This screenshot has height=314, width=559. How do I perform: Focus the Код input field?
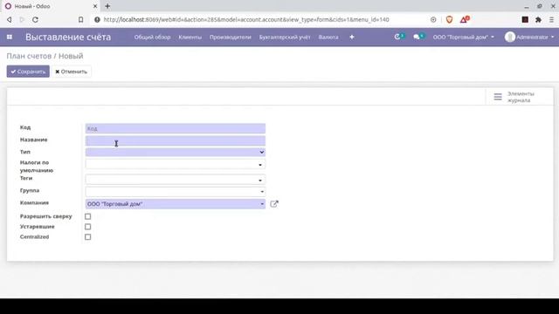pyautogui.click(x=176, y=128)
